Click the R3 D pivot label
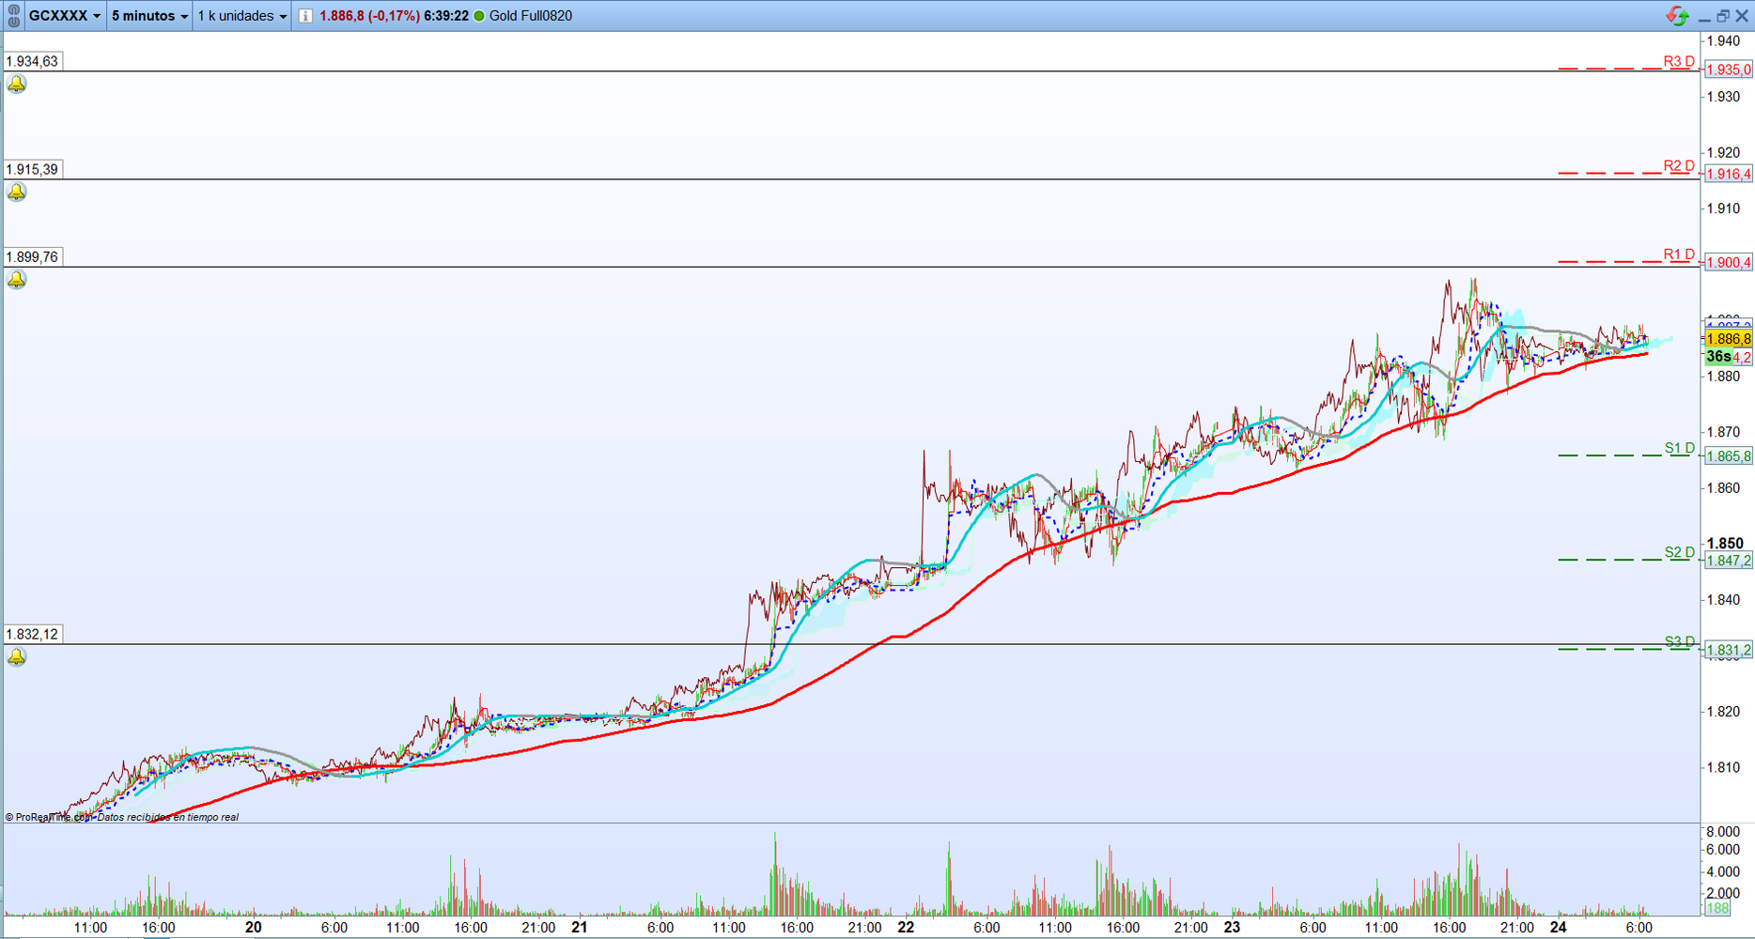 (1679, 62)
